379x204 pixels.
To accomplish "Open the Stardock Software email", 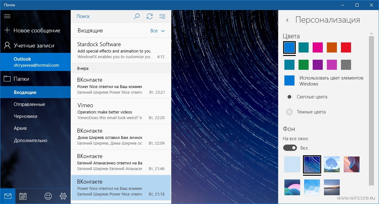I will pyautogui.click(x=121, y=50).
